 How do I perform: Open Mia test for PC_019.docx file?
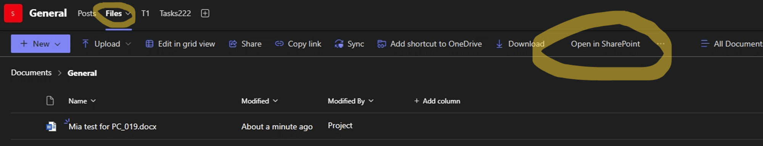click(x=113, y=127)
